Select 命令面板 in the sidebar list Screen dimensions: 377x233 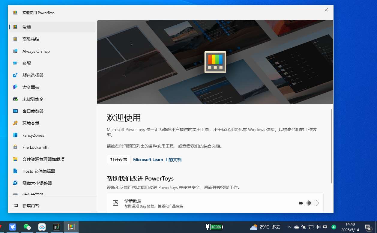point(52,87)
